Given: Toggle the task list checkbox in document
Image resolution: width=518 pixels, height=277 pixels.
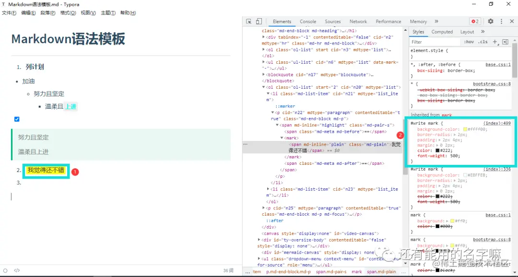Looking at the screenshot, I should [17, 119].
